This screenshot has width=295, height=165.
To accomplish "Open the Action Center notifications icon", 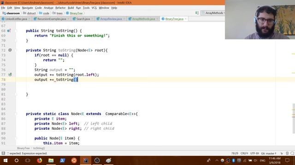I will point(287,160).
